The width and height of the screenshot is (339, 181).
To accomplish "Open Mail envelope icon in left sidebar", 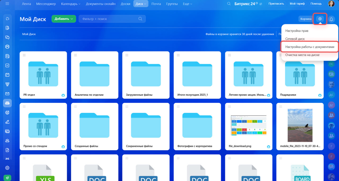I will click(7, 94).
